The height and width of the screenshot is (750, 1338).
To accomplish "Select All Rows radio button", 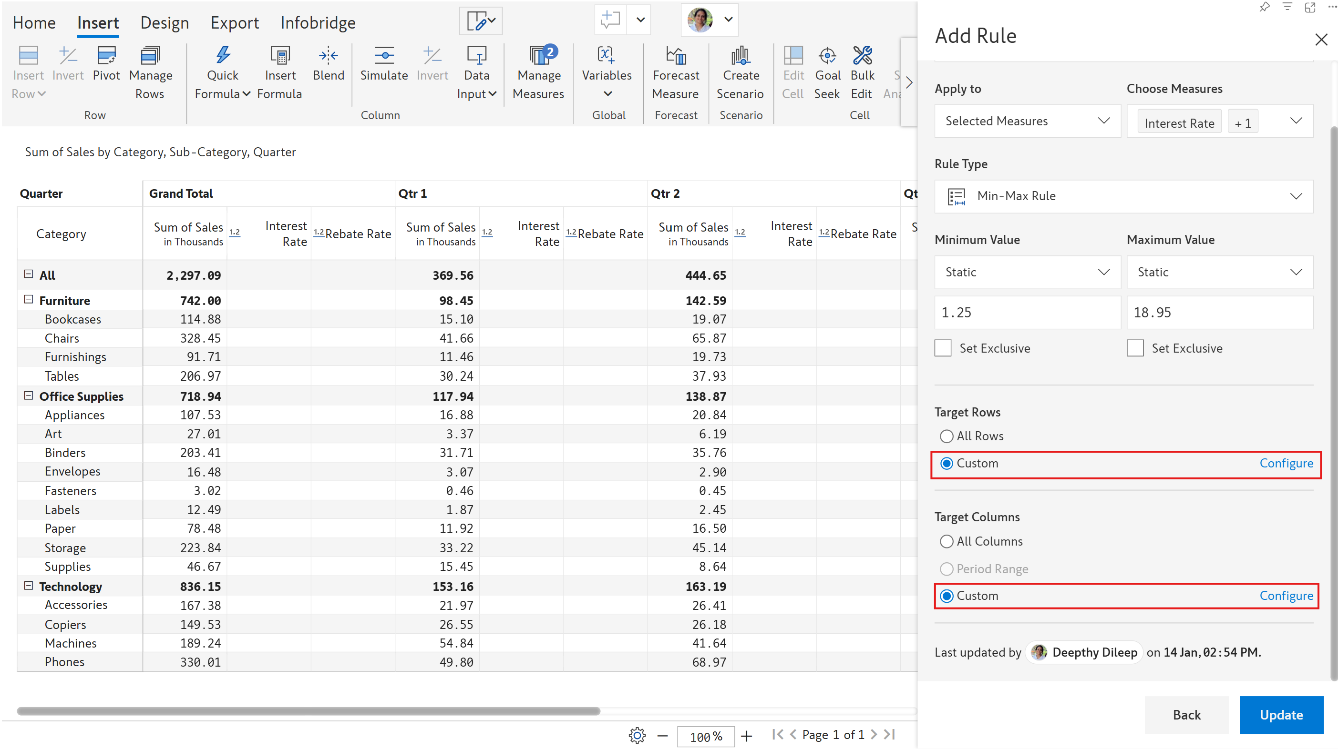I will [947, 436].
